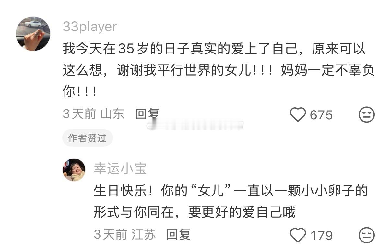The height and width of the screenshot is (248, 391).
Task: Like 33player's comment with the heart icon
Action: 298,115
